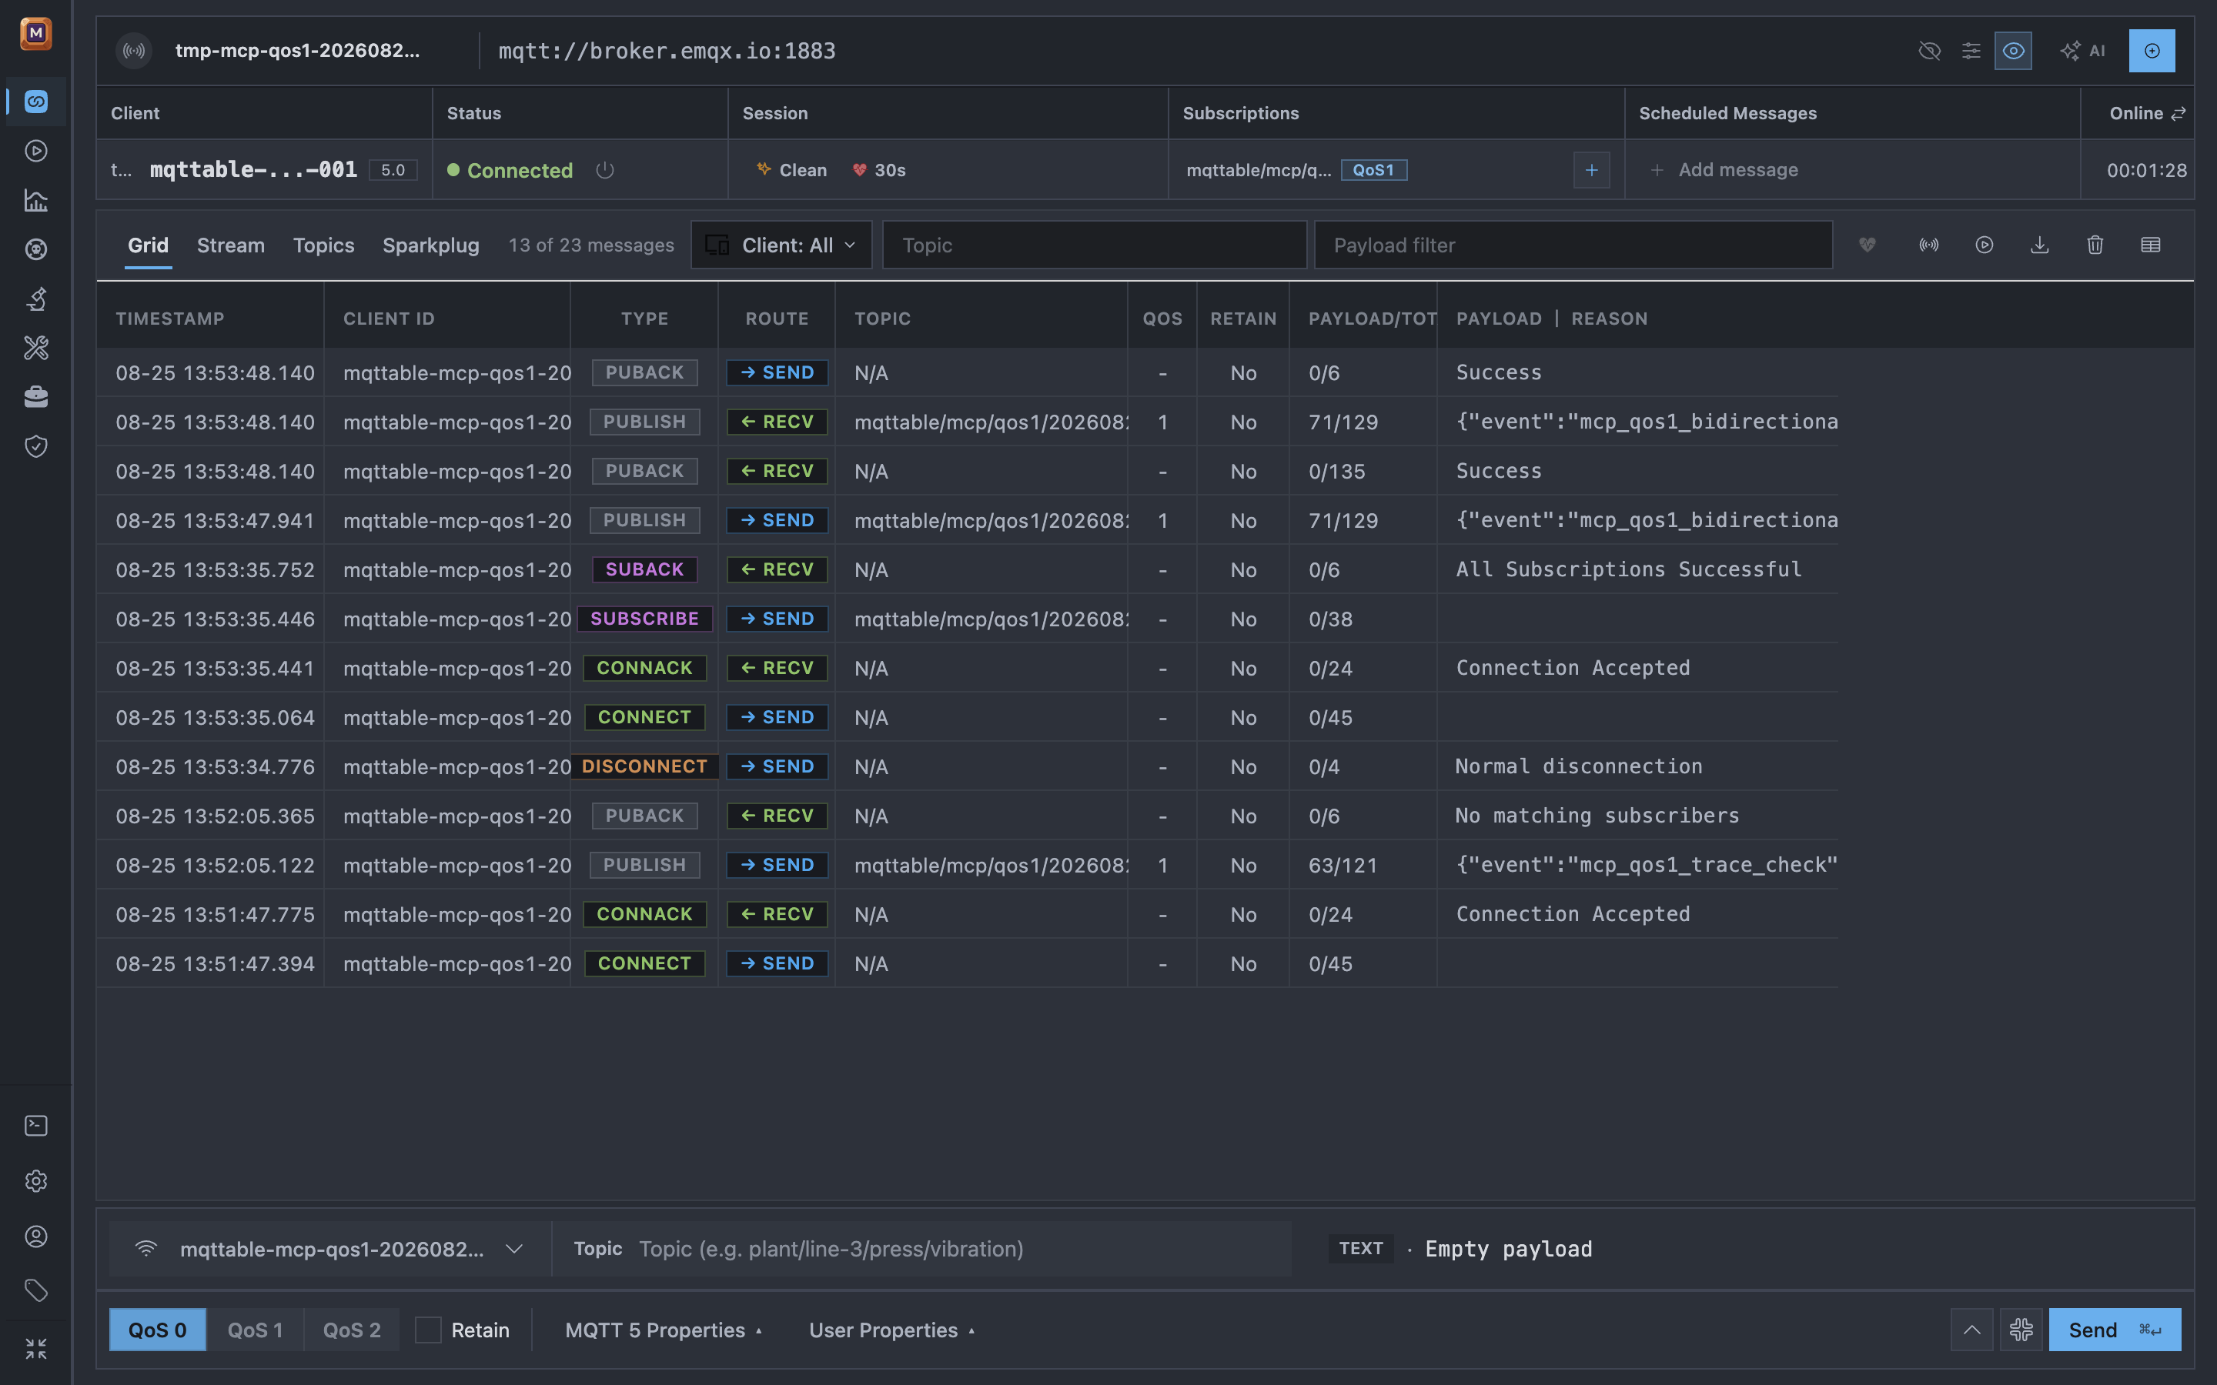Select QoS 1 for publishing

point(255,1330)
